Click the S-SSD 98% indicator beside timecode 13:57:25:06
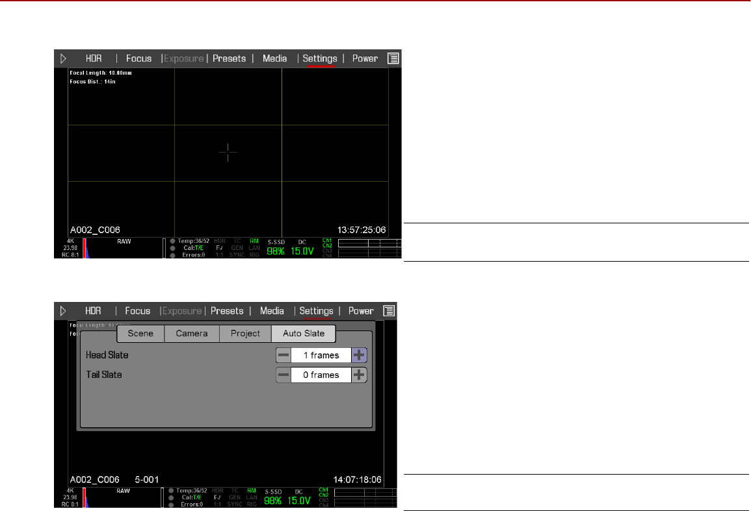 [276, 248]
